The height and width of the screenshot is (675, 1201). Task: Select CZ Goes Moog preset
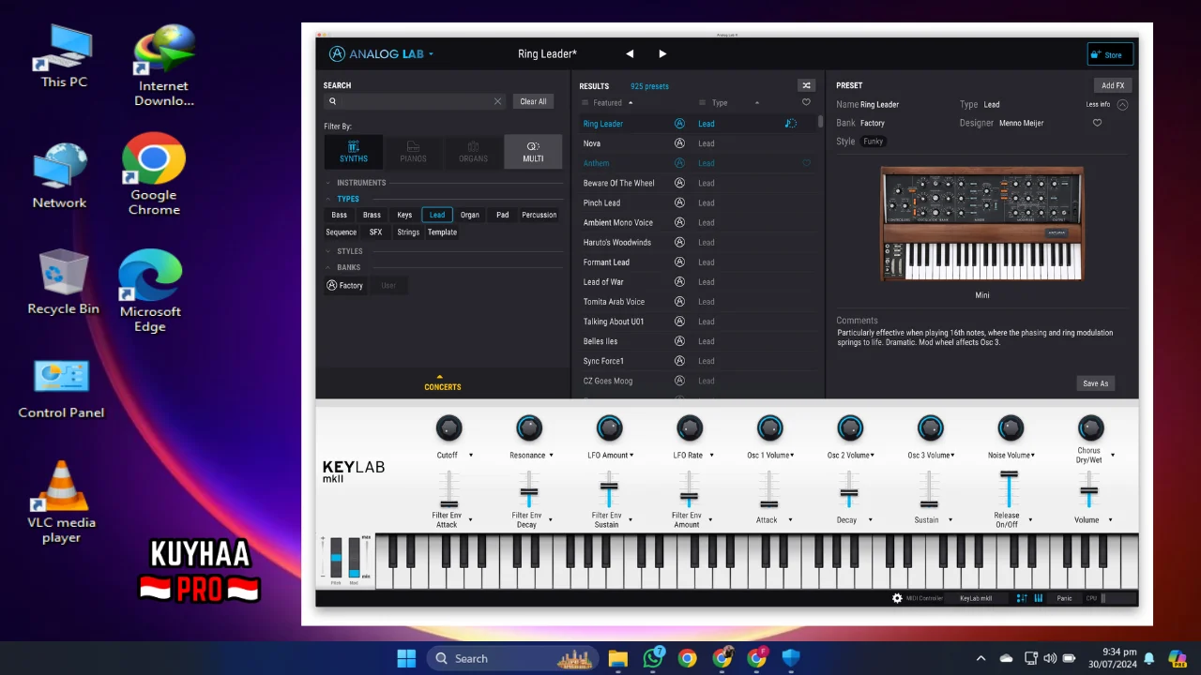608,381
